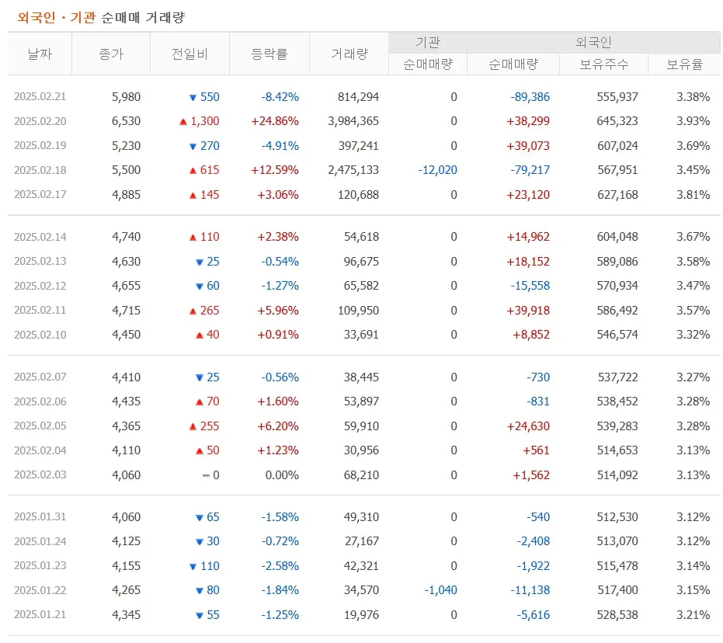Click the 거래량 column header
The height and width of the screenshot is (643, 723).
click(349, 53)
